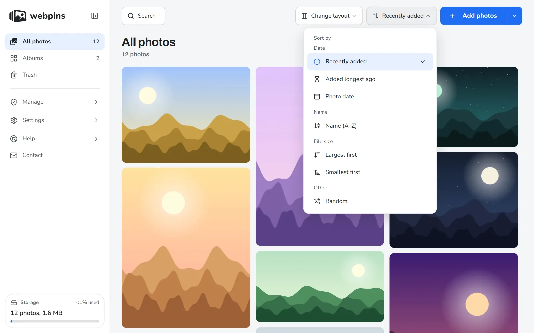534x333 pixels.
Task: Open the Trash page
Action: (55, 75)
